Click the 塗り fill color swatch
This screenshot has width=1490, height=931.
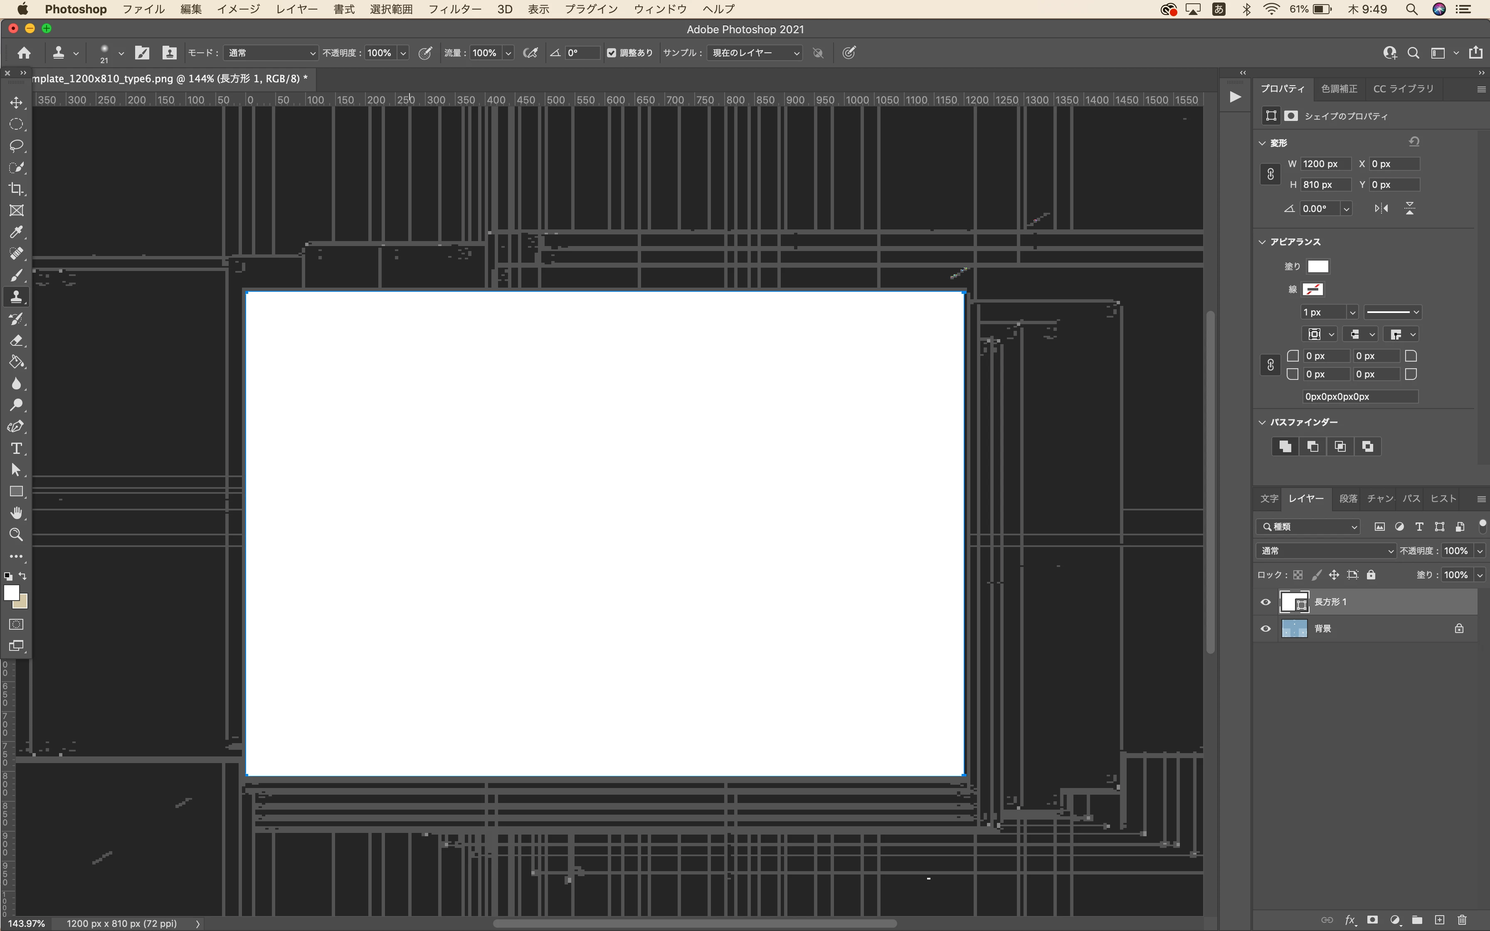point(1317,266)
